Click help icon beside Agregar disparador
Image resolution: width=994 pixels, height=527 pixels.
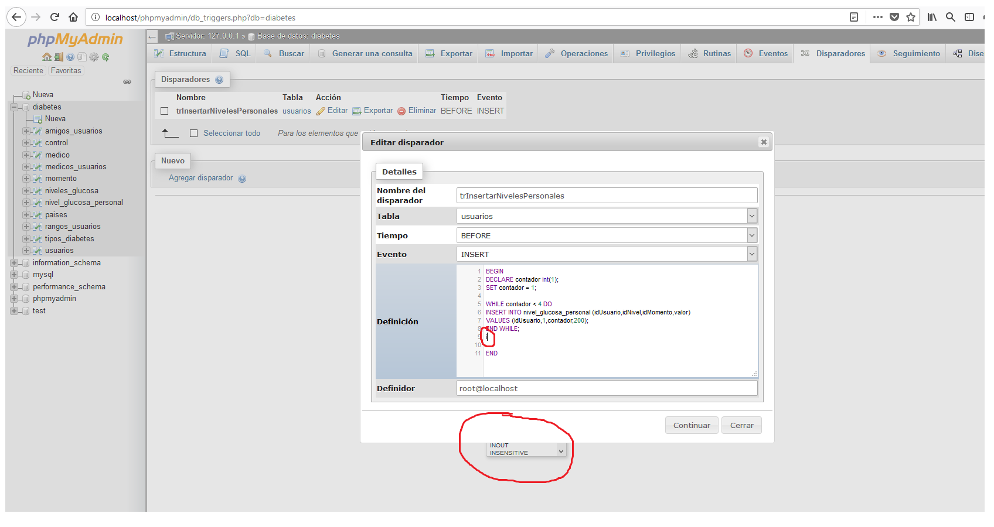click(x=242, y=178)
